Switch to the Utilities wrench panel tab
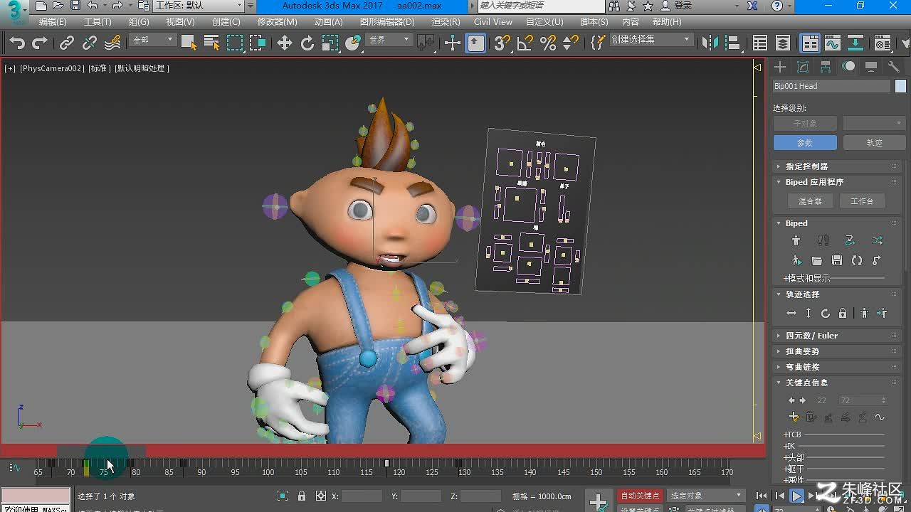 [x=893, y=67]
